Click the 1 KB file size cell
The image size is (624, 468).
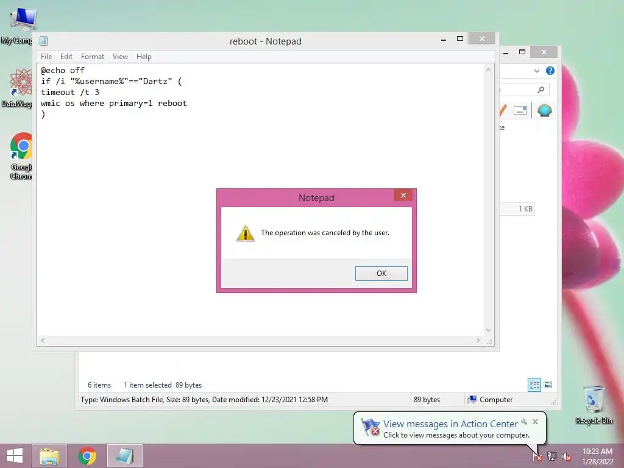point(525,209)
